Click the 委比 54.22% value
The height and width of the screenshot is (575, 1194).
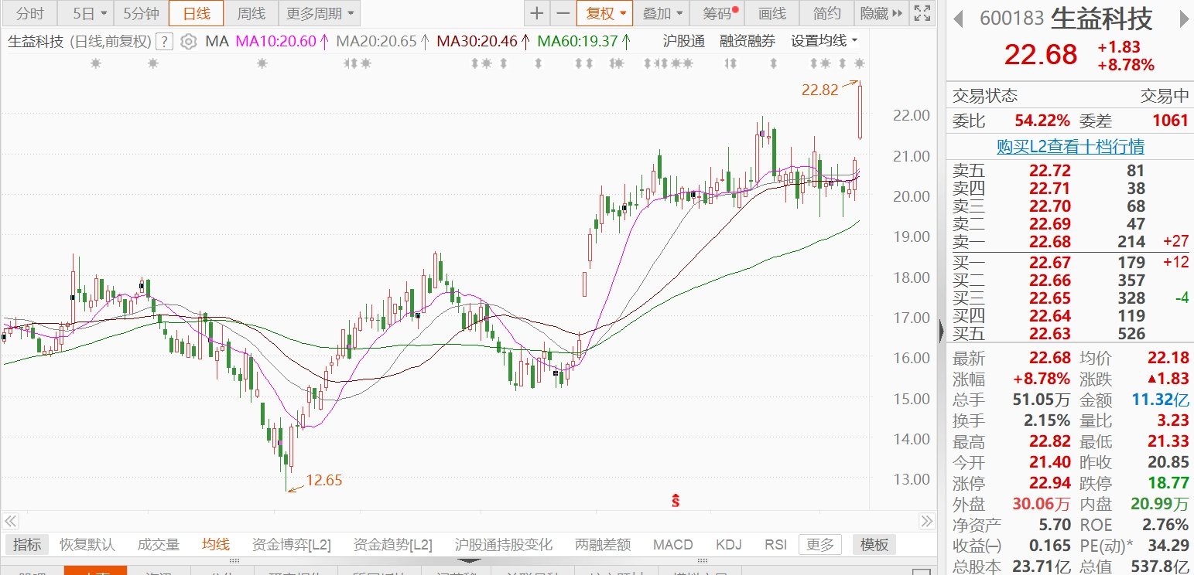pos(1042,121)
